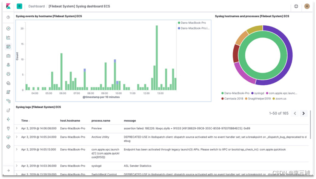The image size is (316, 179).
Task: Click the Camtasia 2018 red legend swatch
Action: pyautogui.click(x=222, y=99)
